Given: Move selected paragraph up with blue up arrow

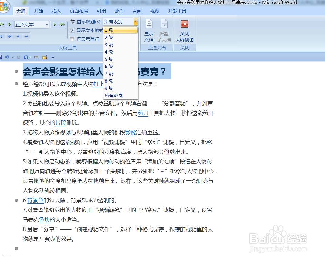Looking at the screenshot, I should click(2, 36).
